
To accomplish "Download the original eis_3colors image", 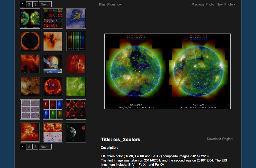I will [220, 139].
